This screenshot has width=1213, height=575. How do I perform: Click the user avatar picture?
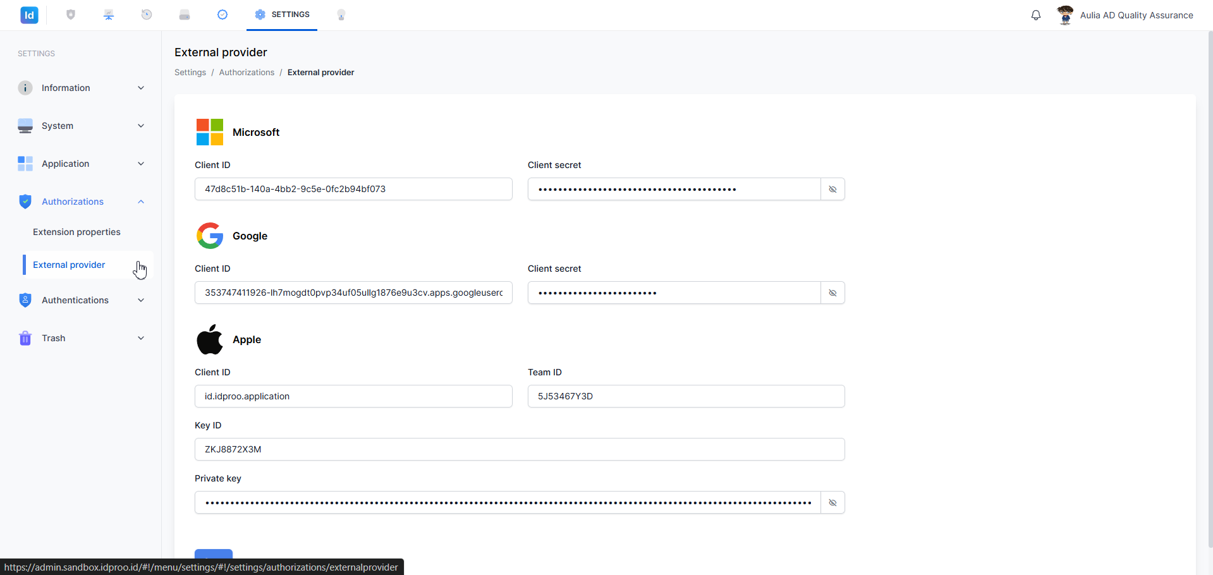click(x=1065, y=15)
